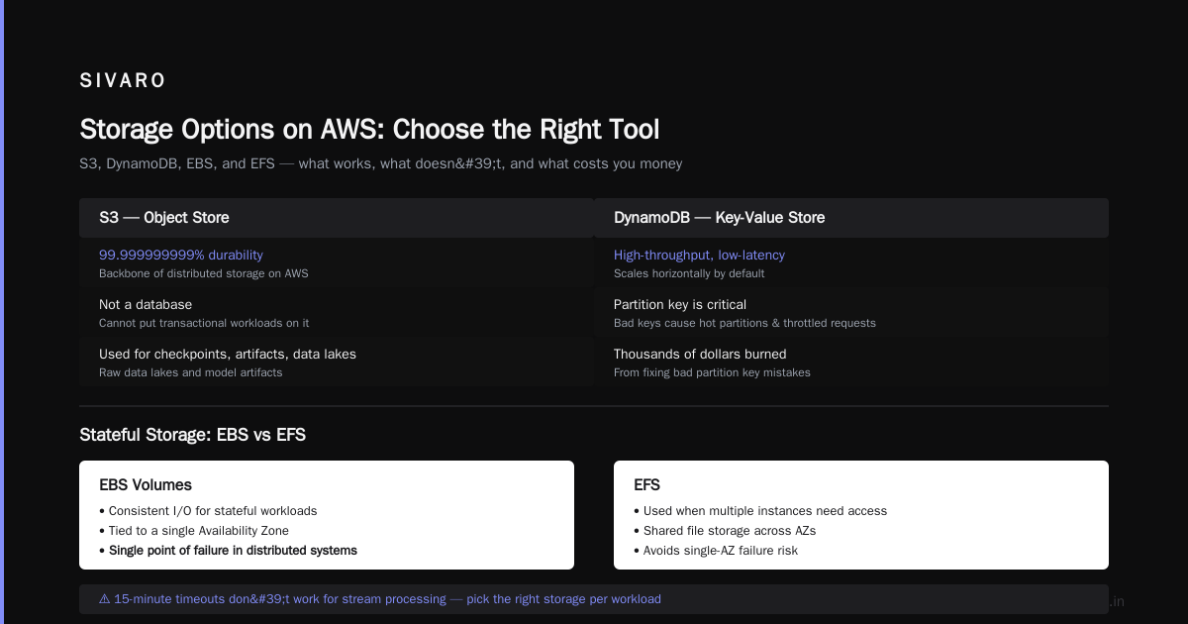The image size is (1188, 624).
Task: Click the subtitle starting 'S3, DynamoDB, EBS, and EFS'
Action: (x=381, y=163)
